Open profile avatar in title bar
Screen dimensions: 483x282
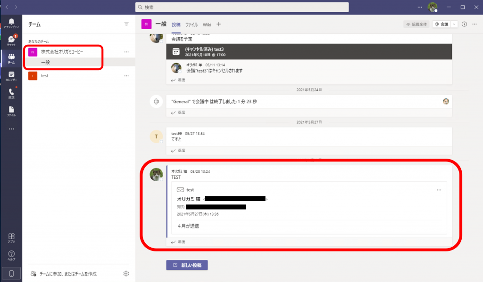tap(433, 7)
